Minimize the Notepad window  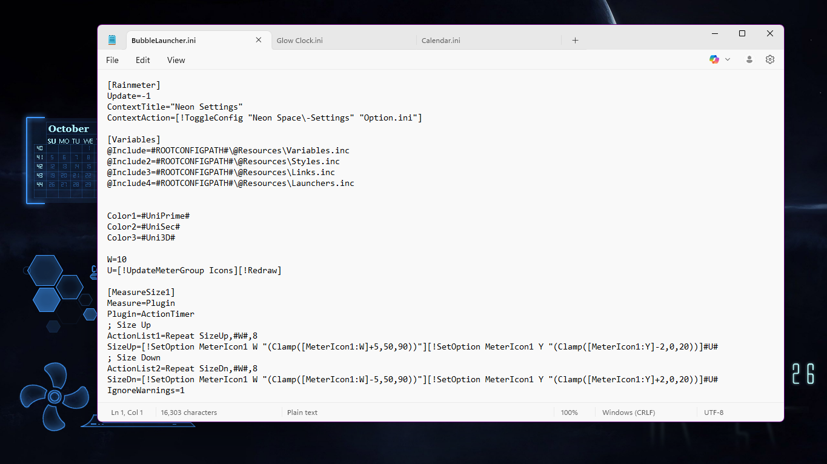(x=714, y=34)
